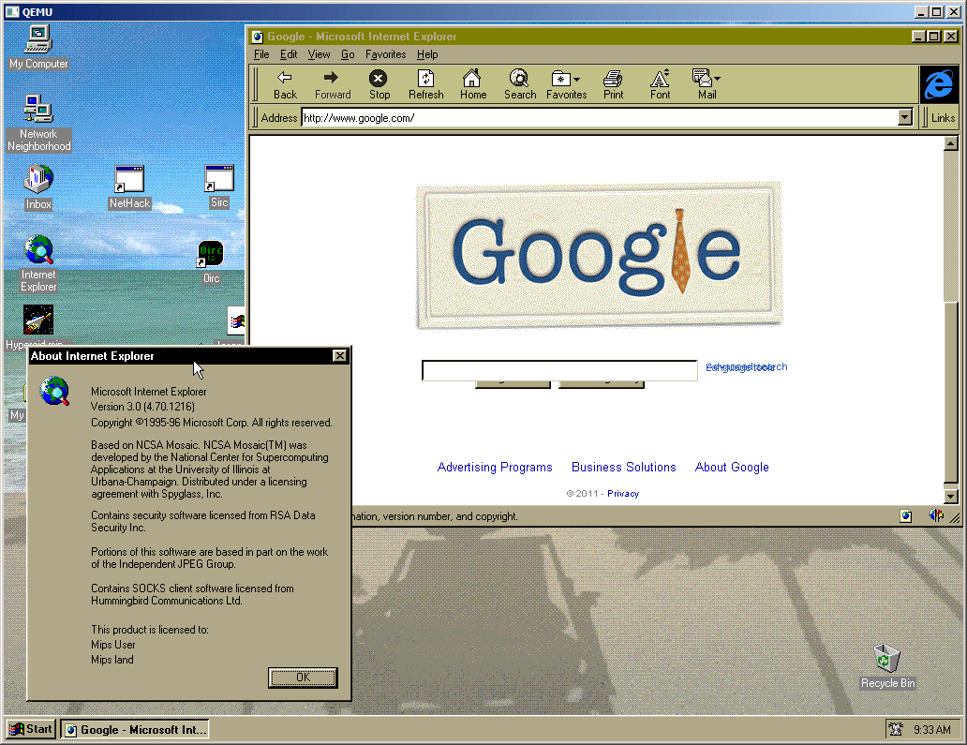
Task: Close the About Internet Explorer dialog
Action: point(339,356)
